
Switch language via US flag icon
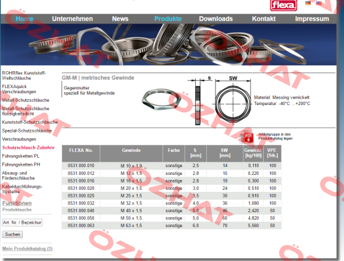319,3
